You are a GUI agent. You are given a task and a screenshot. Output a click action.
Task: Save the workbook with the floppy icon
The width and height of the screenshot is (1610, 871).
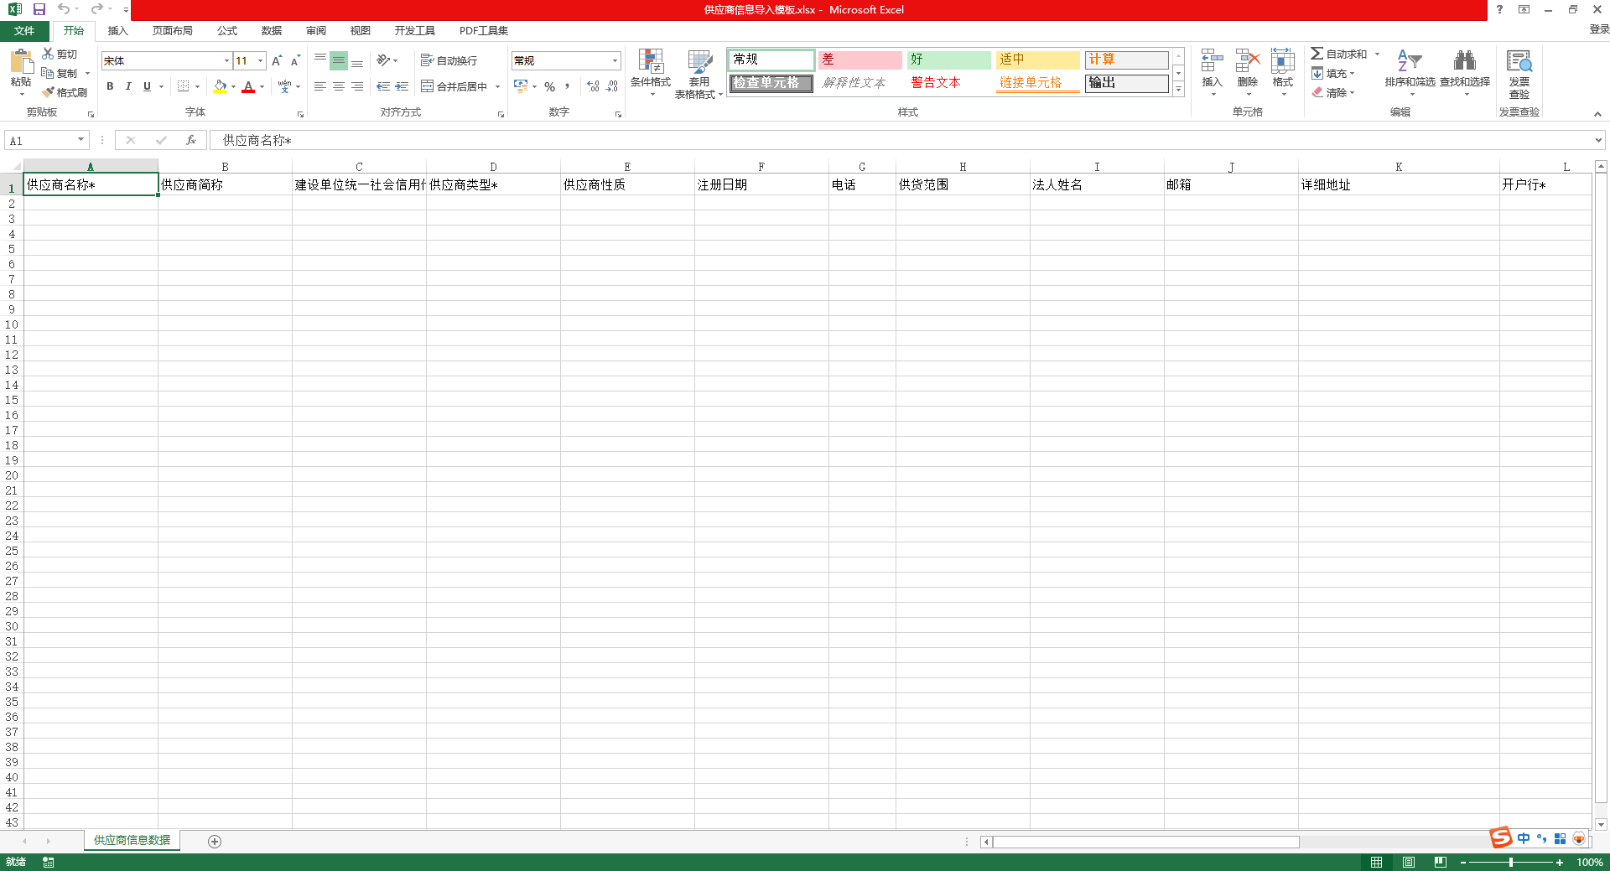39,9
